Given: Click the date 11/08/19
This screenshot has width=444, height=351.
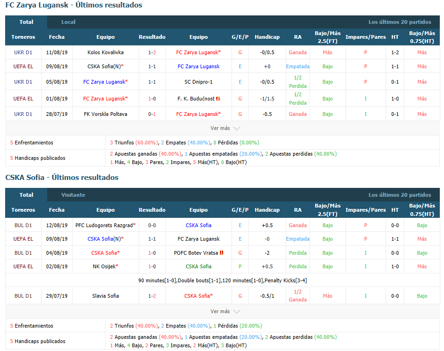Looking at the screenshot, I should (56, 52).
